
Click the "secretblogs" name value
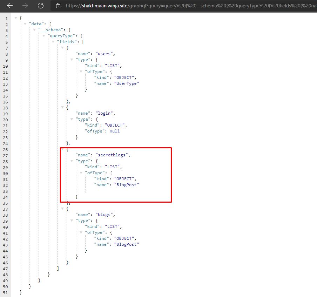[x=112, y=155]
